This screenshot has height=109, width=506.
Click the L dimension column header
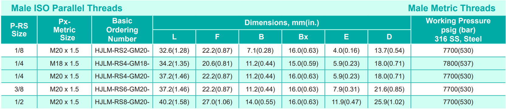[x=174, y=37]
